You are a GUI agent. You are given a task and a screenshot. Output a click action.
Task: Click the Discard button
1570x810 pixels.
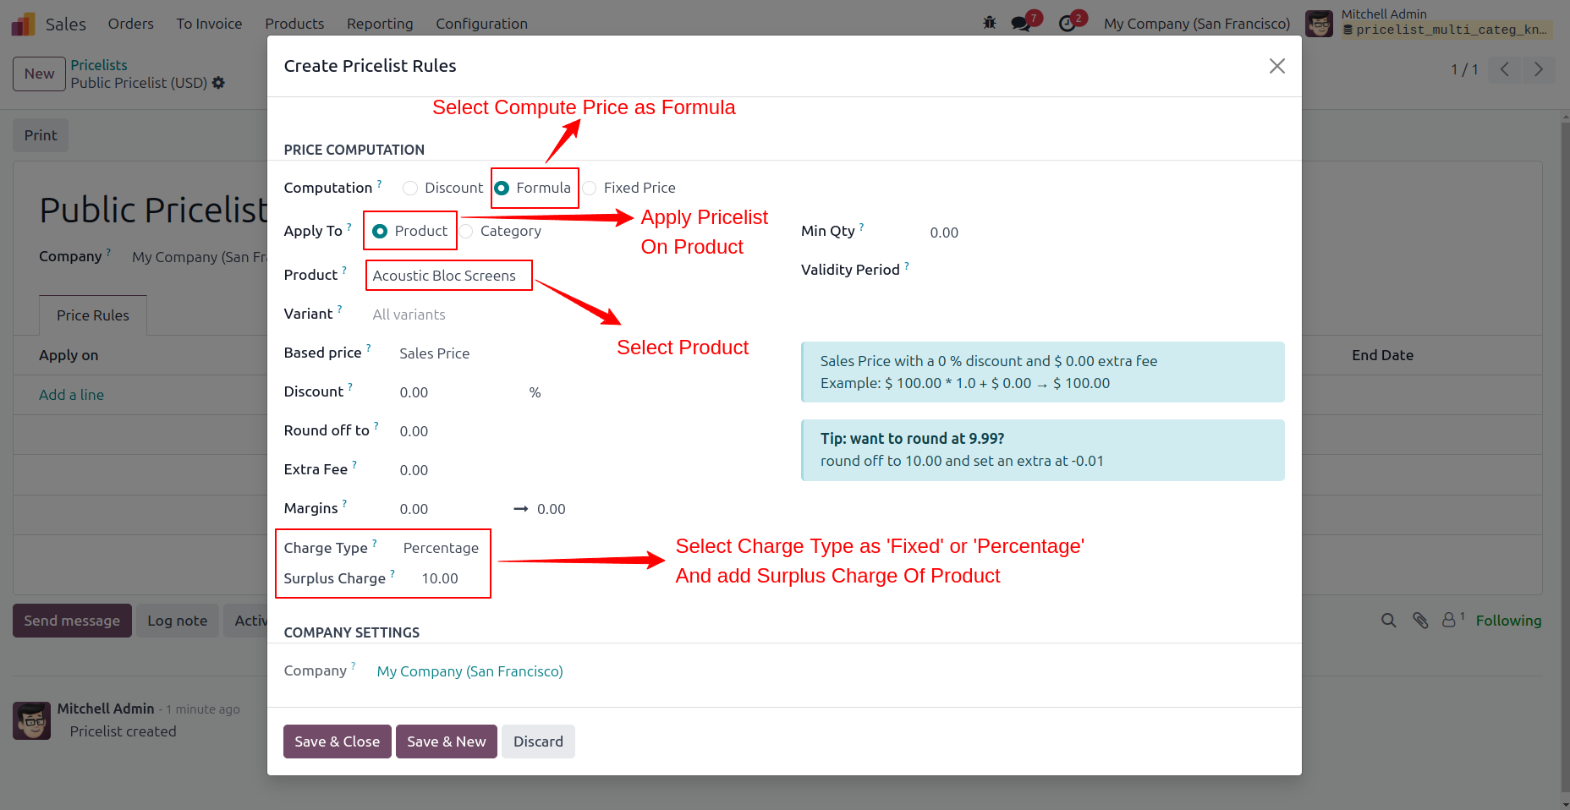(538, 742)
